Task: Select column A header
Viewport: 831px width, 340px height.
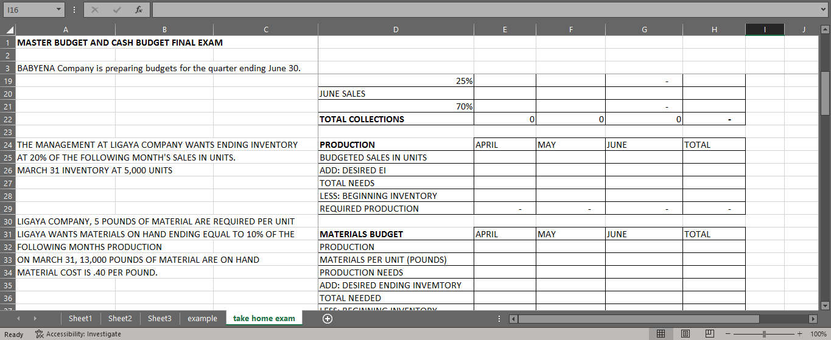Action: pyautogui.click(x=66, y=29)
